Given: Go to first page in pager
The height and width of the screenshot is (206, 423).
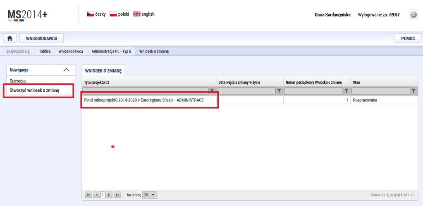Looking at the screenshot, I should pos(88,195).
